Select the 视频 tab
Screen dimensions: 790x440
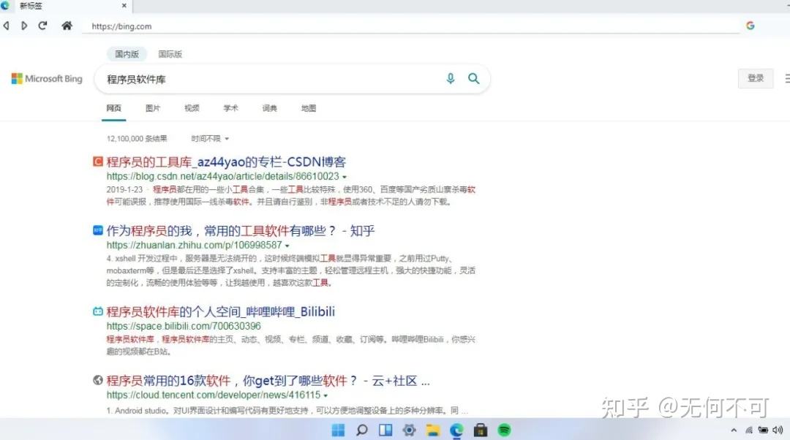[x=192, y=107]
